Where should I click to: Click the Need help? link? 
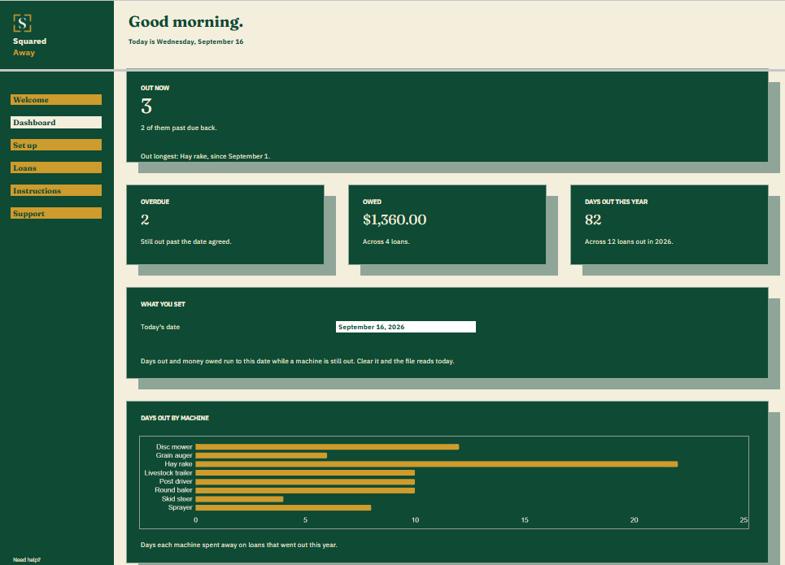pos(27,559)
